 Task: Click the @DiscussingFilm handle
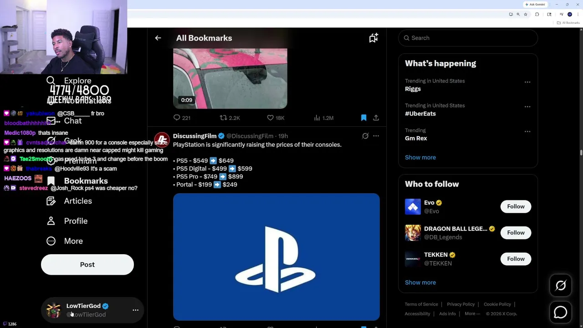[x=250, y=136]
